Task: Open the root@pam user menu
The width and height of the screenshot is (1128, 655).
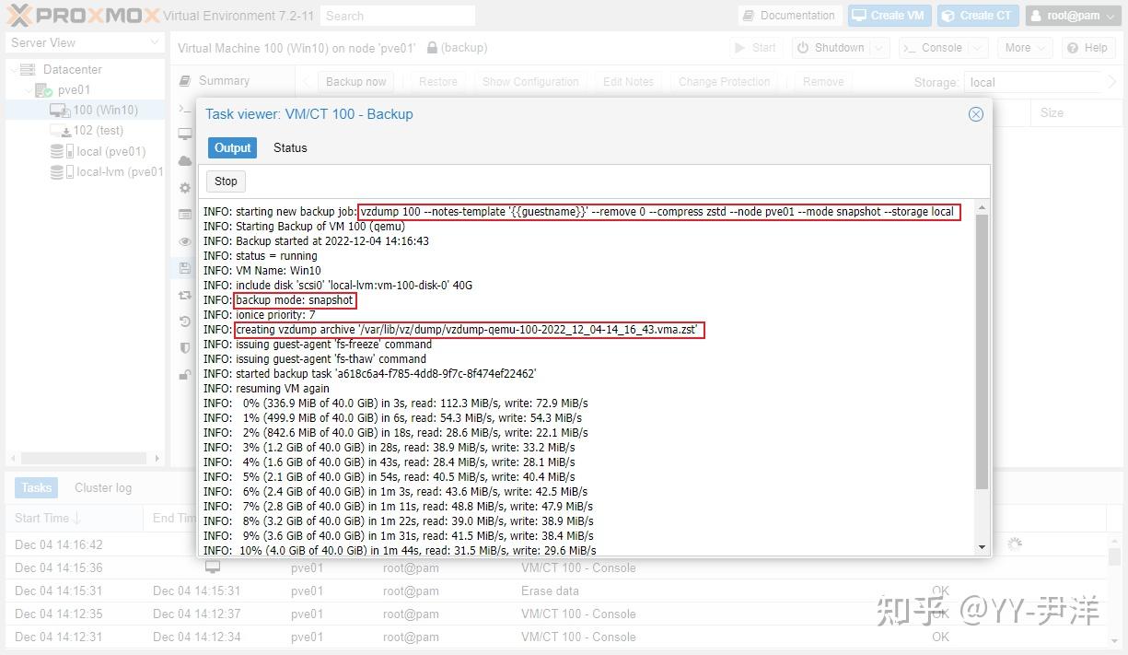Action: tap(1072, 15)
